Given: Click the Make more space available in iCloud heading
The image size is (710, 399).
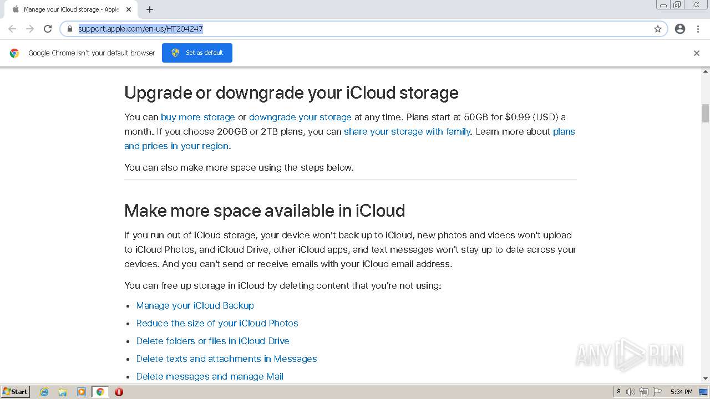Looking at the screenshot, I should tap(265, 211).
